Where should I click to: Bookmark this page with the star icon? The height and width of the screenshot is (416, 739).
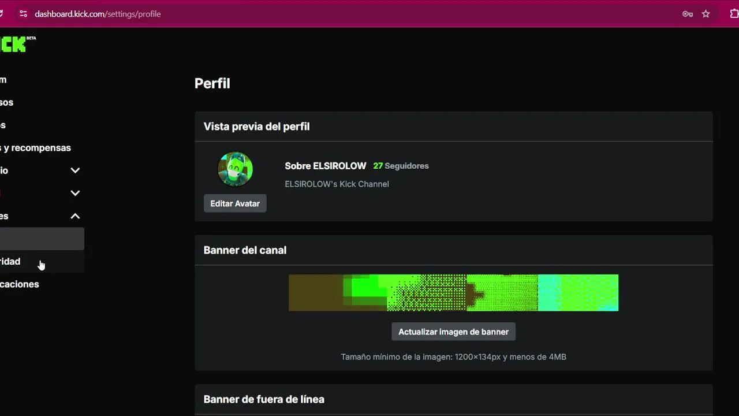click(706, 14)
